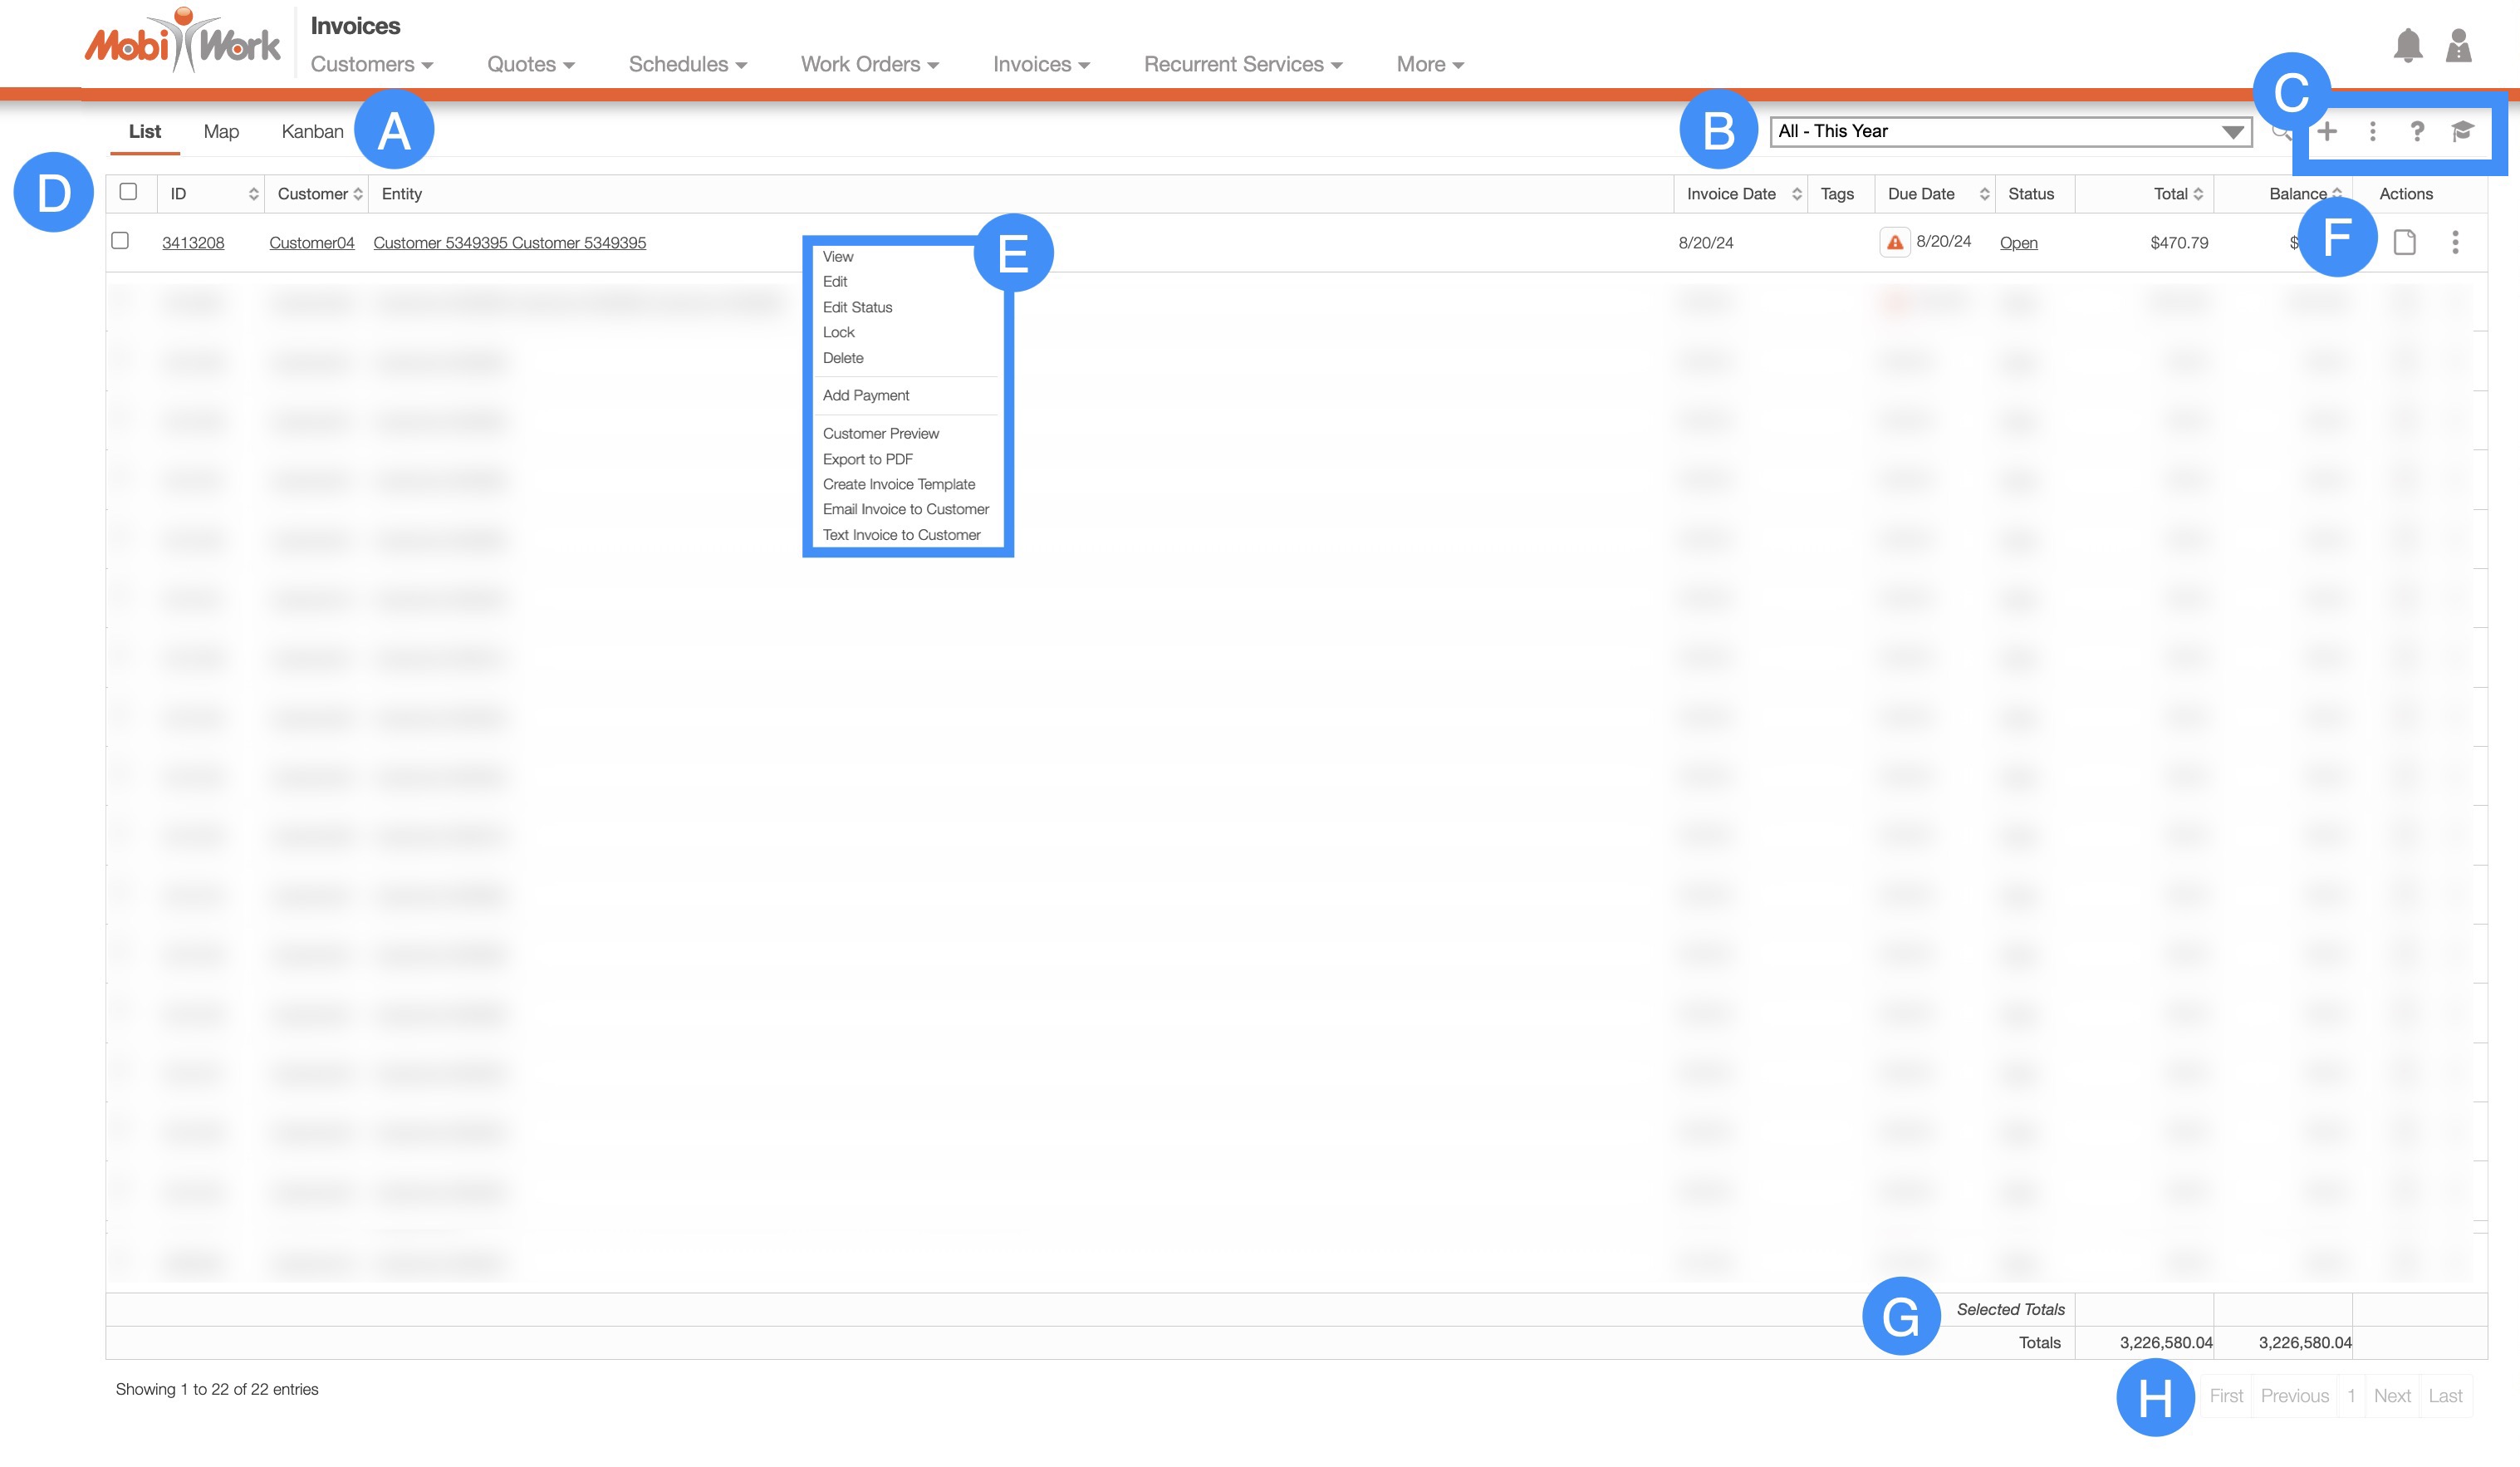Switch to the Kanban tab
The height and width of the screenshot is (1467, 2520).
pos(312,131)
